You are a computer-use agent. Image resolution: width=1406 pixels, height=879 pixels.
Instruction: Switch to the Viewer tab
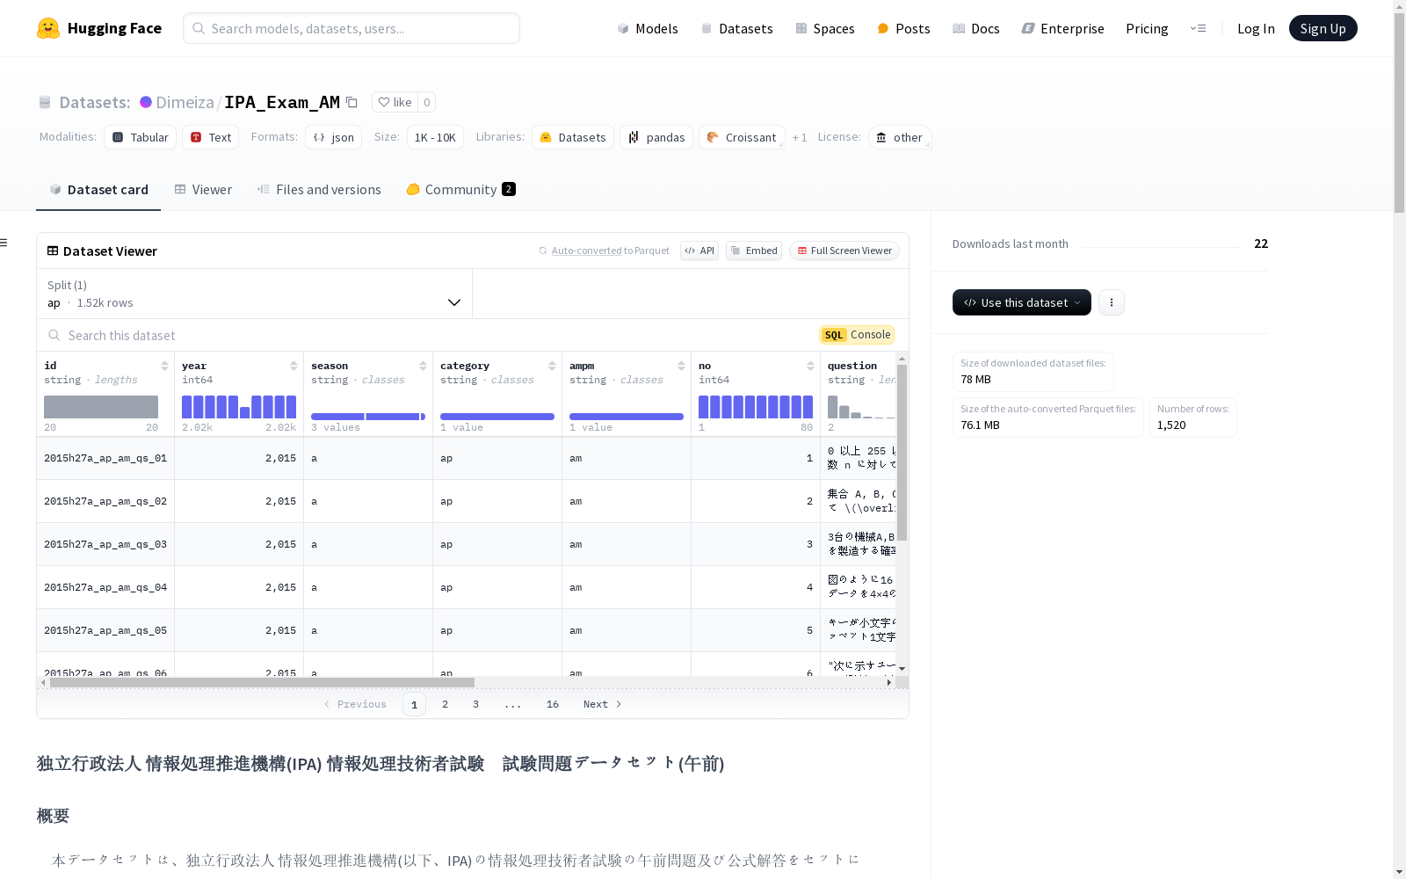[203, 190]
